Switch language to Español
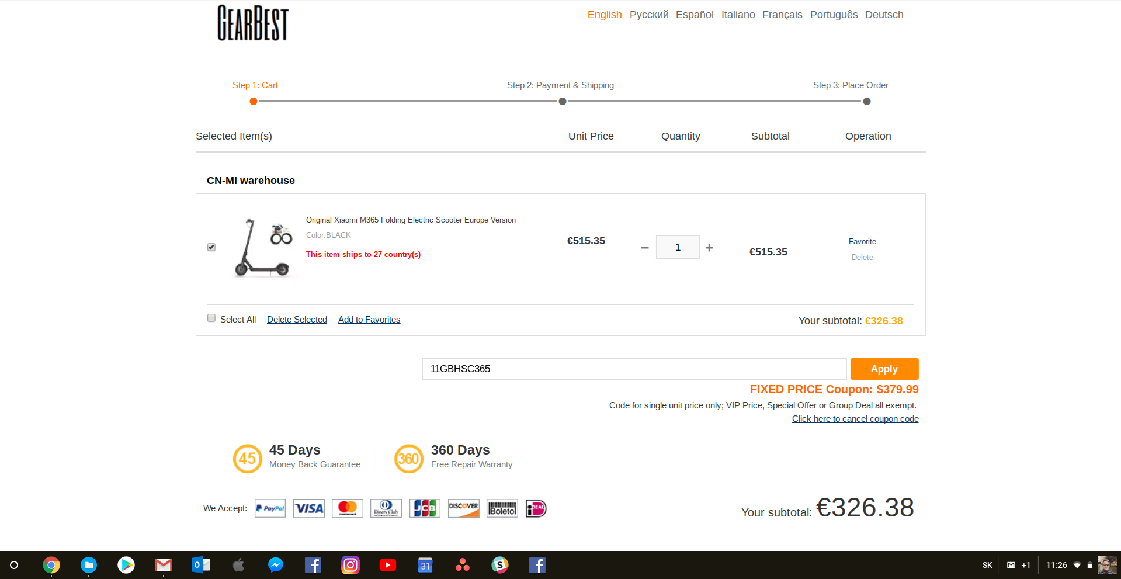Image resolution: width=1121 pixels, height=579 pixels. tap(695, 15)
